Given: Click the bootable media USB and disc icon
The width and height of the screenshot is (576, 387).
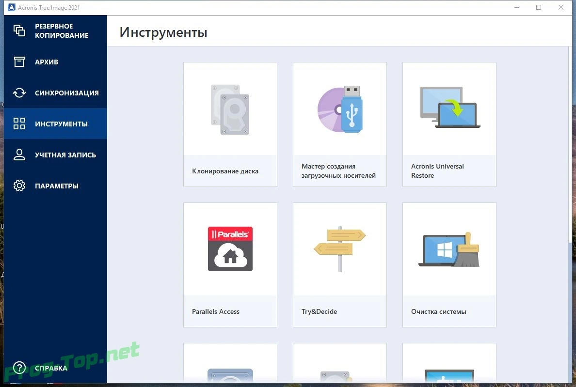Looking at the screenshot, I should (x=340, y=109).
